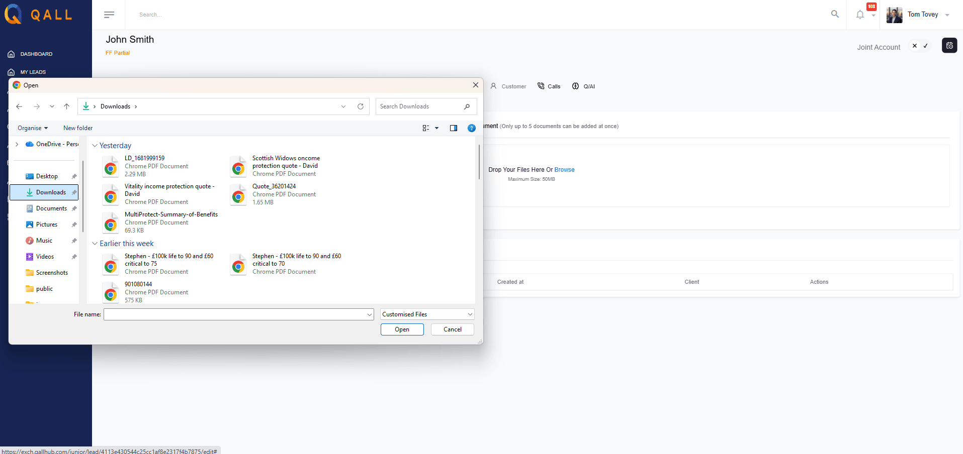The width and height of the screenshot is (963, 454).
Task: Expand Tom Tovey account dropdown arrow
Action: (947, 15)
